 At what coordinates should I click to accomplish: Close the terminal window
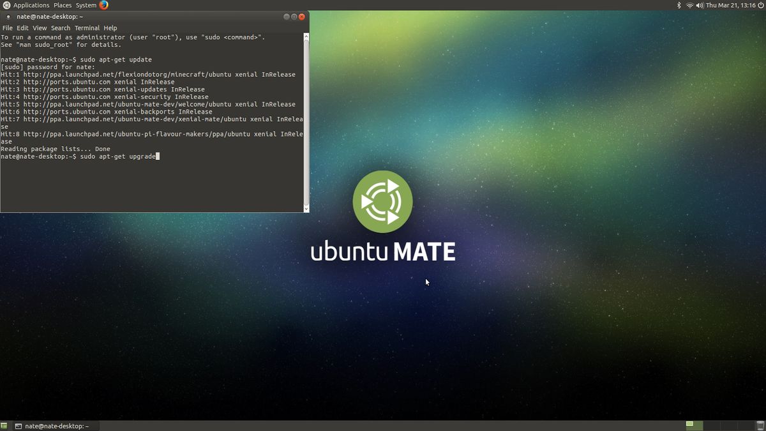pos(302,17)
